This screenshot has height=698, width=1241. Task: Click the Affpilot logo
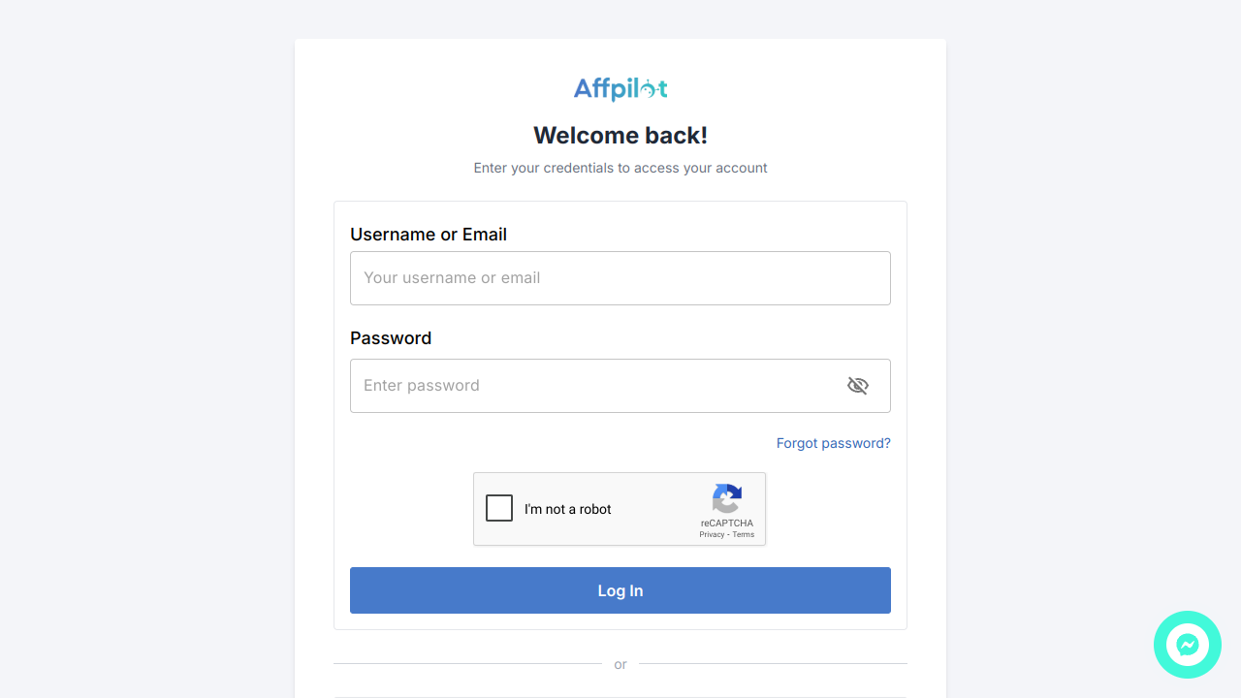click(x=620, y=88)
